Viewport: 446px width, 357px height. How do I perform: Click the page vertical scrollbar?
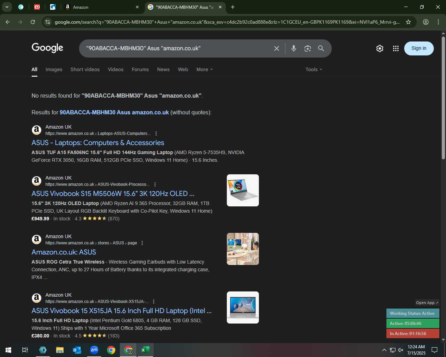pyautogui.click(x=443, y=98)
